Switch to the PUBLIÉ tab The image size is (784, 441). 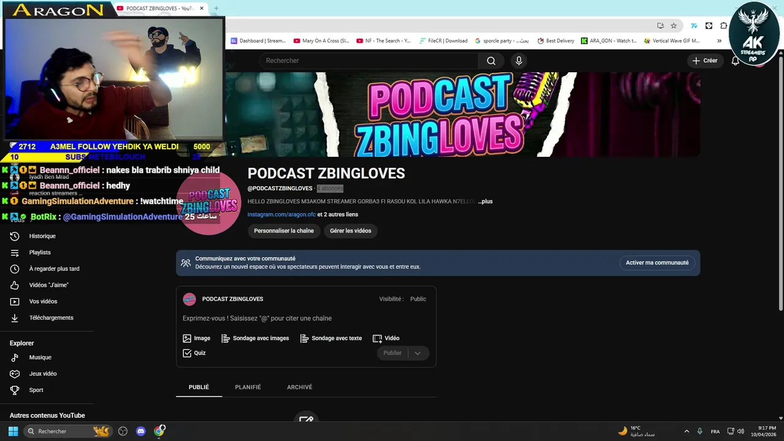click(x=198, y=387)
